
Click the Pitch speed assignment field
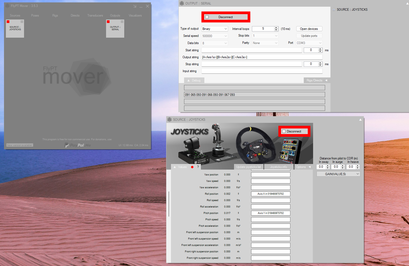pyautogui.click(x=271, y=220)
